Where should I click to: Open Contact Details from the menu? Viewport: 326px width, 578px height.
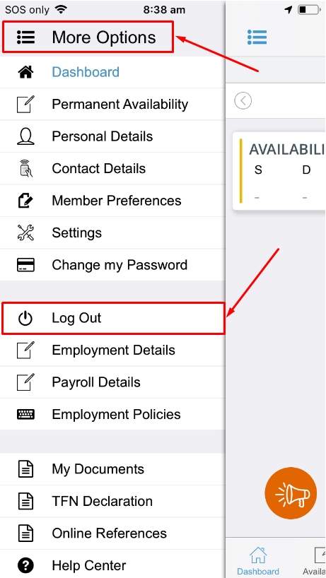click(112, 169)
